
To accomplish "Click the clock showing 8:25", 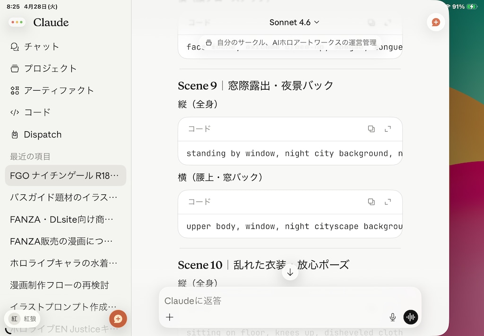I will [x=13, y=7].
